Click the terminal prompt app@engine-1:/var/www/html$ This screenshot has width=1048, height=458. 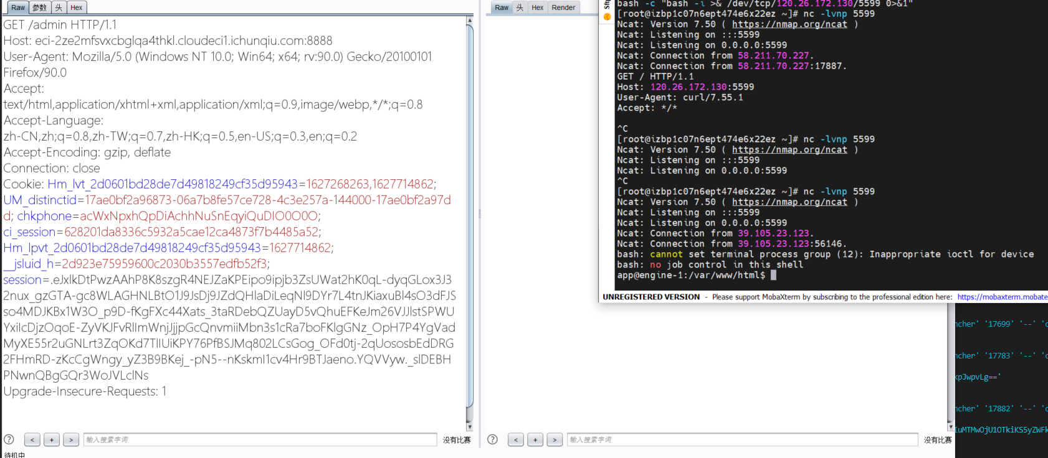coord(691,275)
